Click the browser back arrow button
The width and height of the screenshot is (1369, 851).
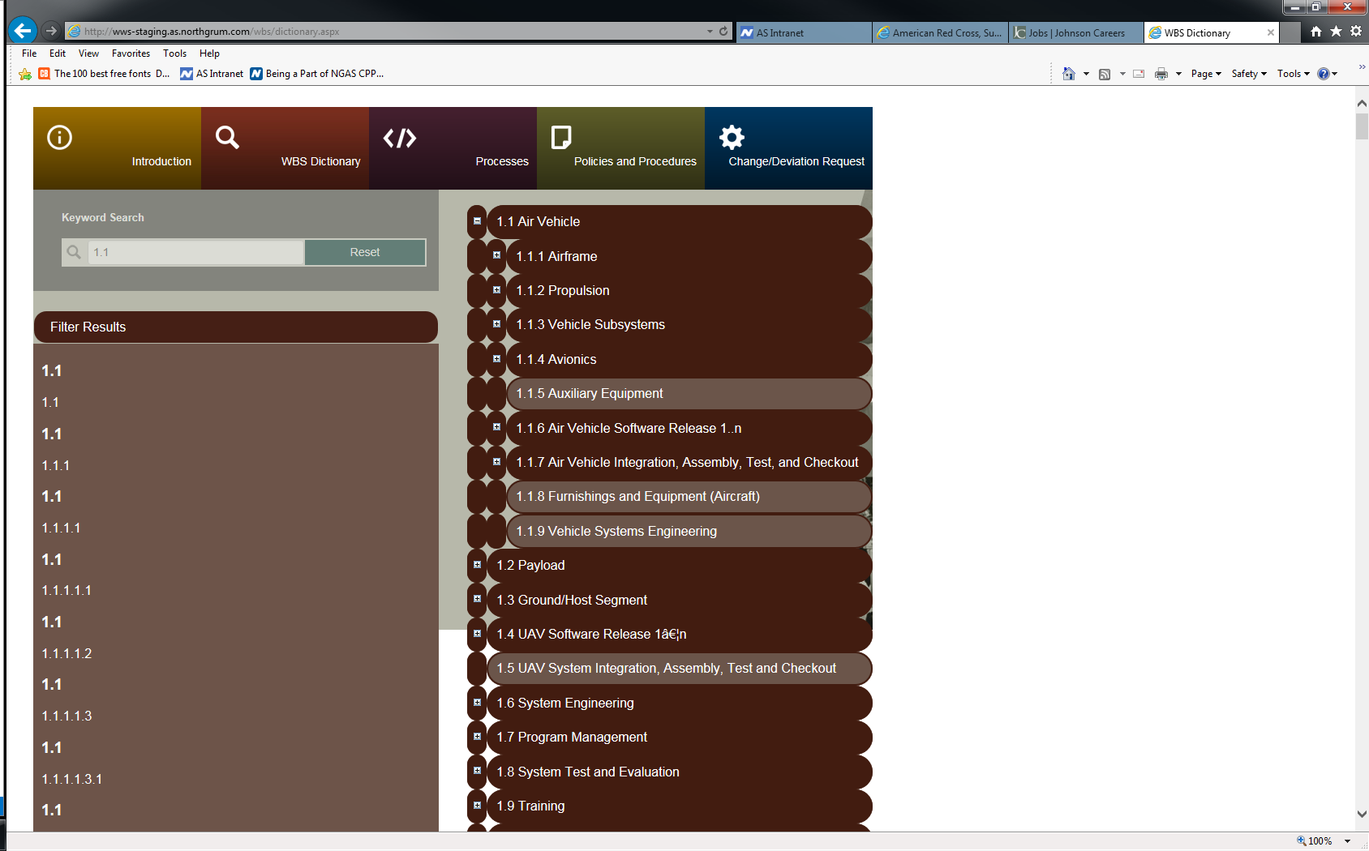(x=23, y=31)
